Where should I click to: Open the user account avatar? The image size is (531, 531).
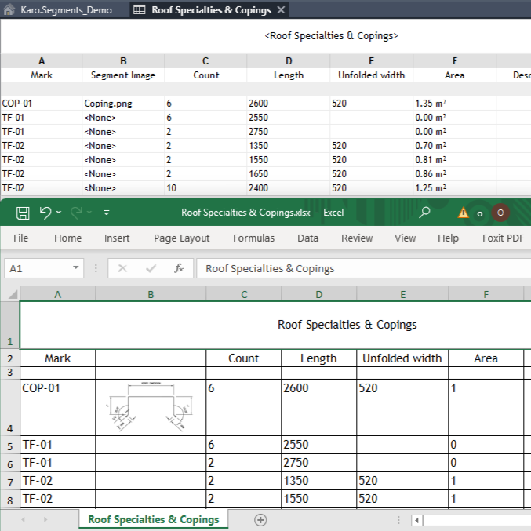tap(500, 213)
